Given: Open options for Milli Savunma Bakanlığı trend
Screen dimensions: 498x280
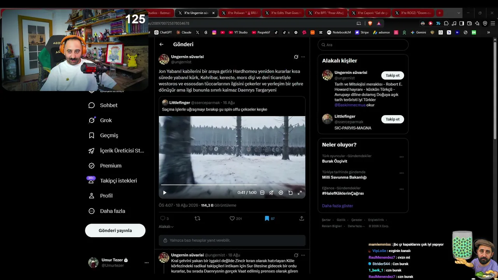Looking at the screenshot, I should coord(402,173).
